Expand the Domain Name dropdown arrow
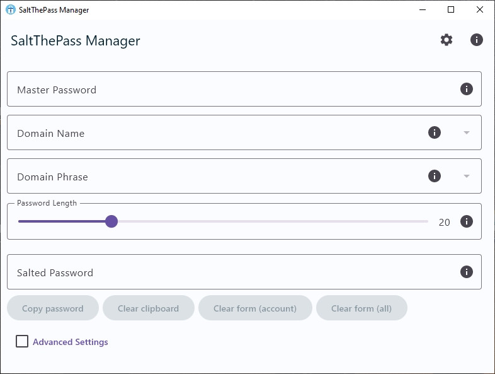Image resolution: width=495 pixels, height=374 pixels. tap(466, 132)
